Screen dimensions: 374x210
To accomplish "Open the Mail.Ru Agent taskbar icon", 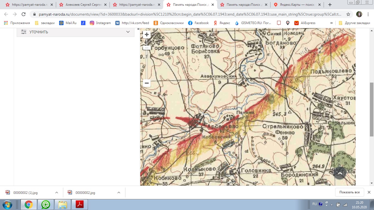I will point(45,204).
